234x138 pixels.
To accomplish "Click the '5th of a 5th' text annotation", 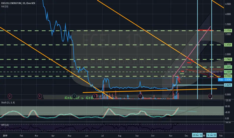I will [x=79, y=98].
